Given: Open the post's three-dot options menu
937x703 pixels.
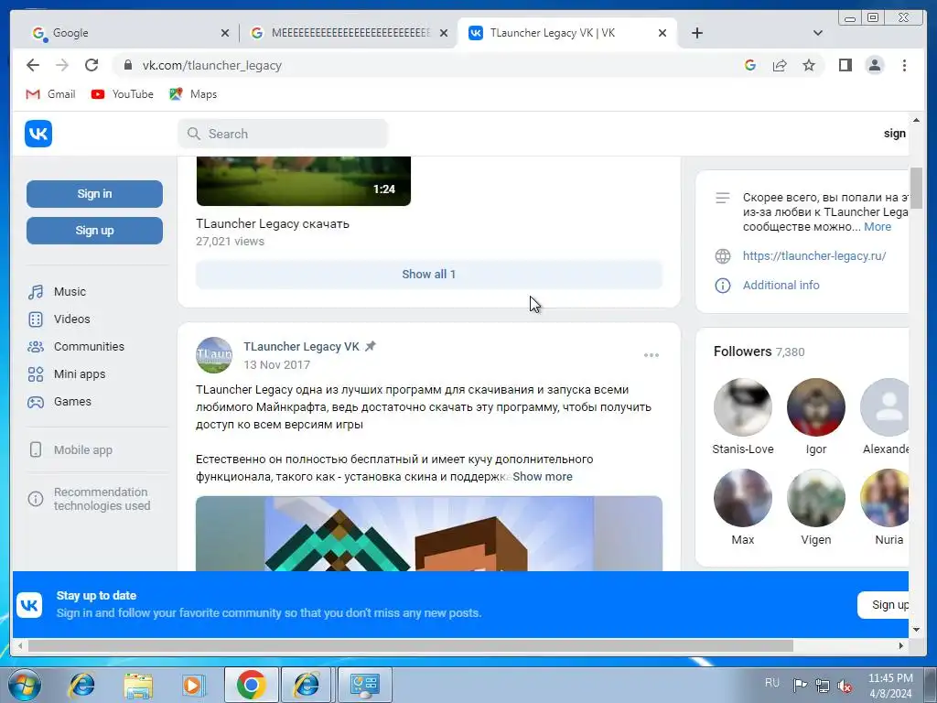Looking at the screenshot, I should tap(652, 355).
